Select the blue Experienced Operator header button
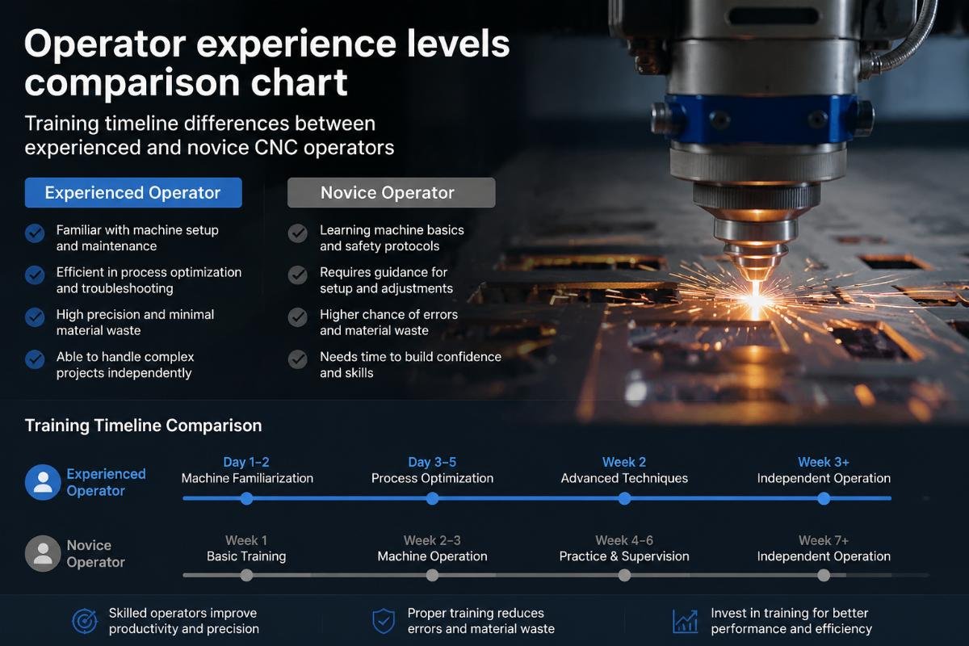 coord(133,193)
